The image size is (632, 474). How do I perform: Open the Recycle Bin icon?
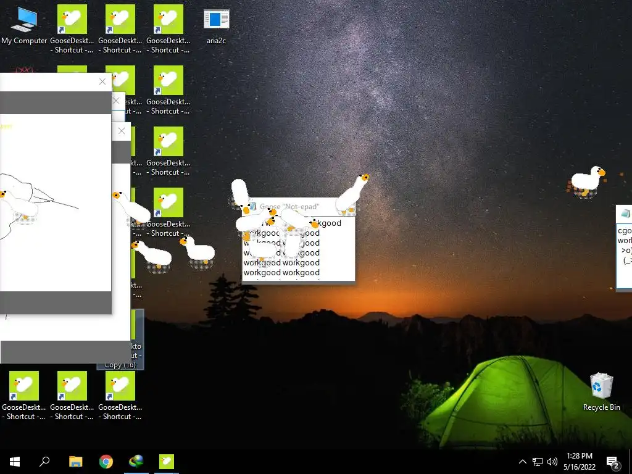point(601,391)
